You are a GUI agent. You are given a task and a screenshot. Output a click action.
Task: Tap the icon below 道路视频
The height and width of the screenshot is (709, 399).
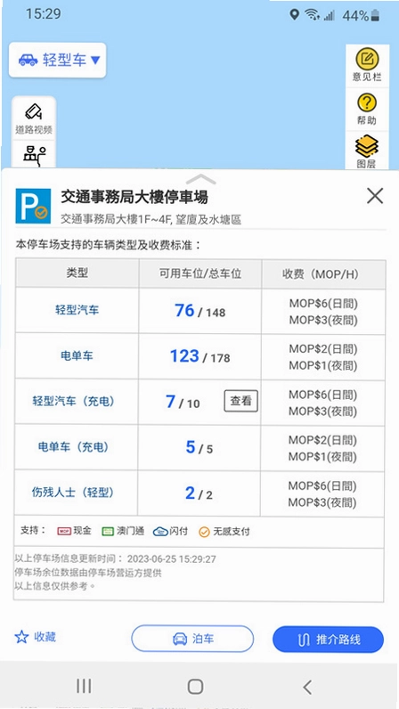coord(35,156)
